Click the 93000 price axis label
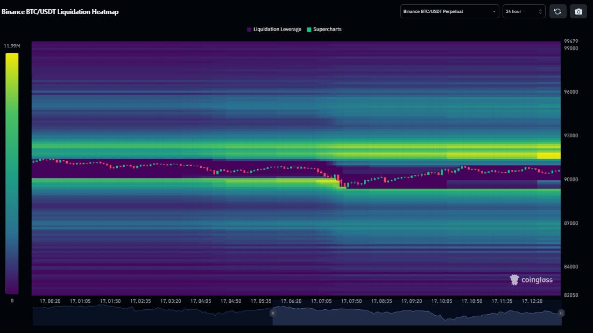593x333 pixels. click(571, 136)
